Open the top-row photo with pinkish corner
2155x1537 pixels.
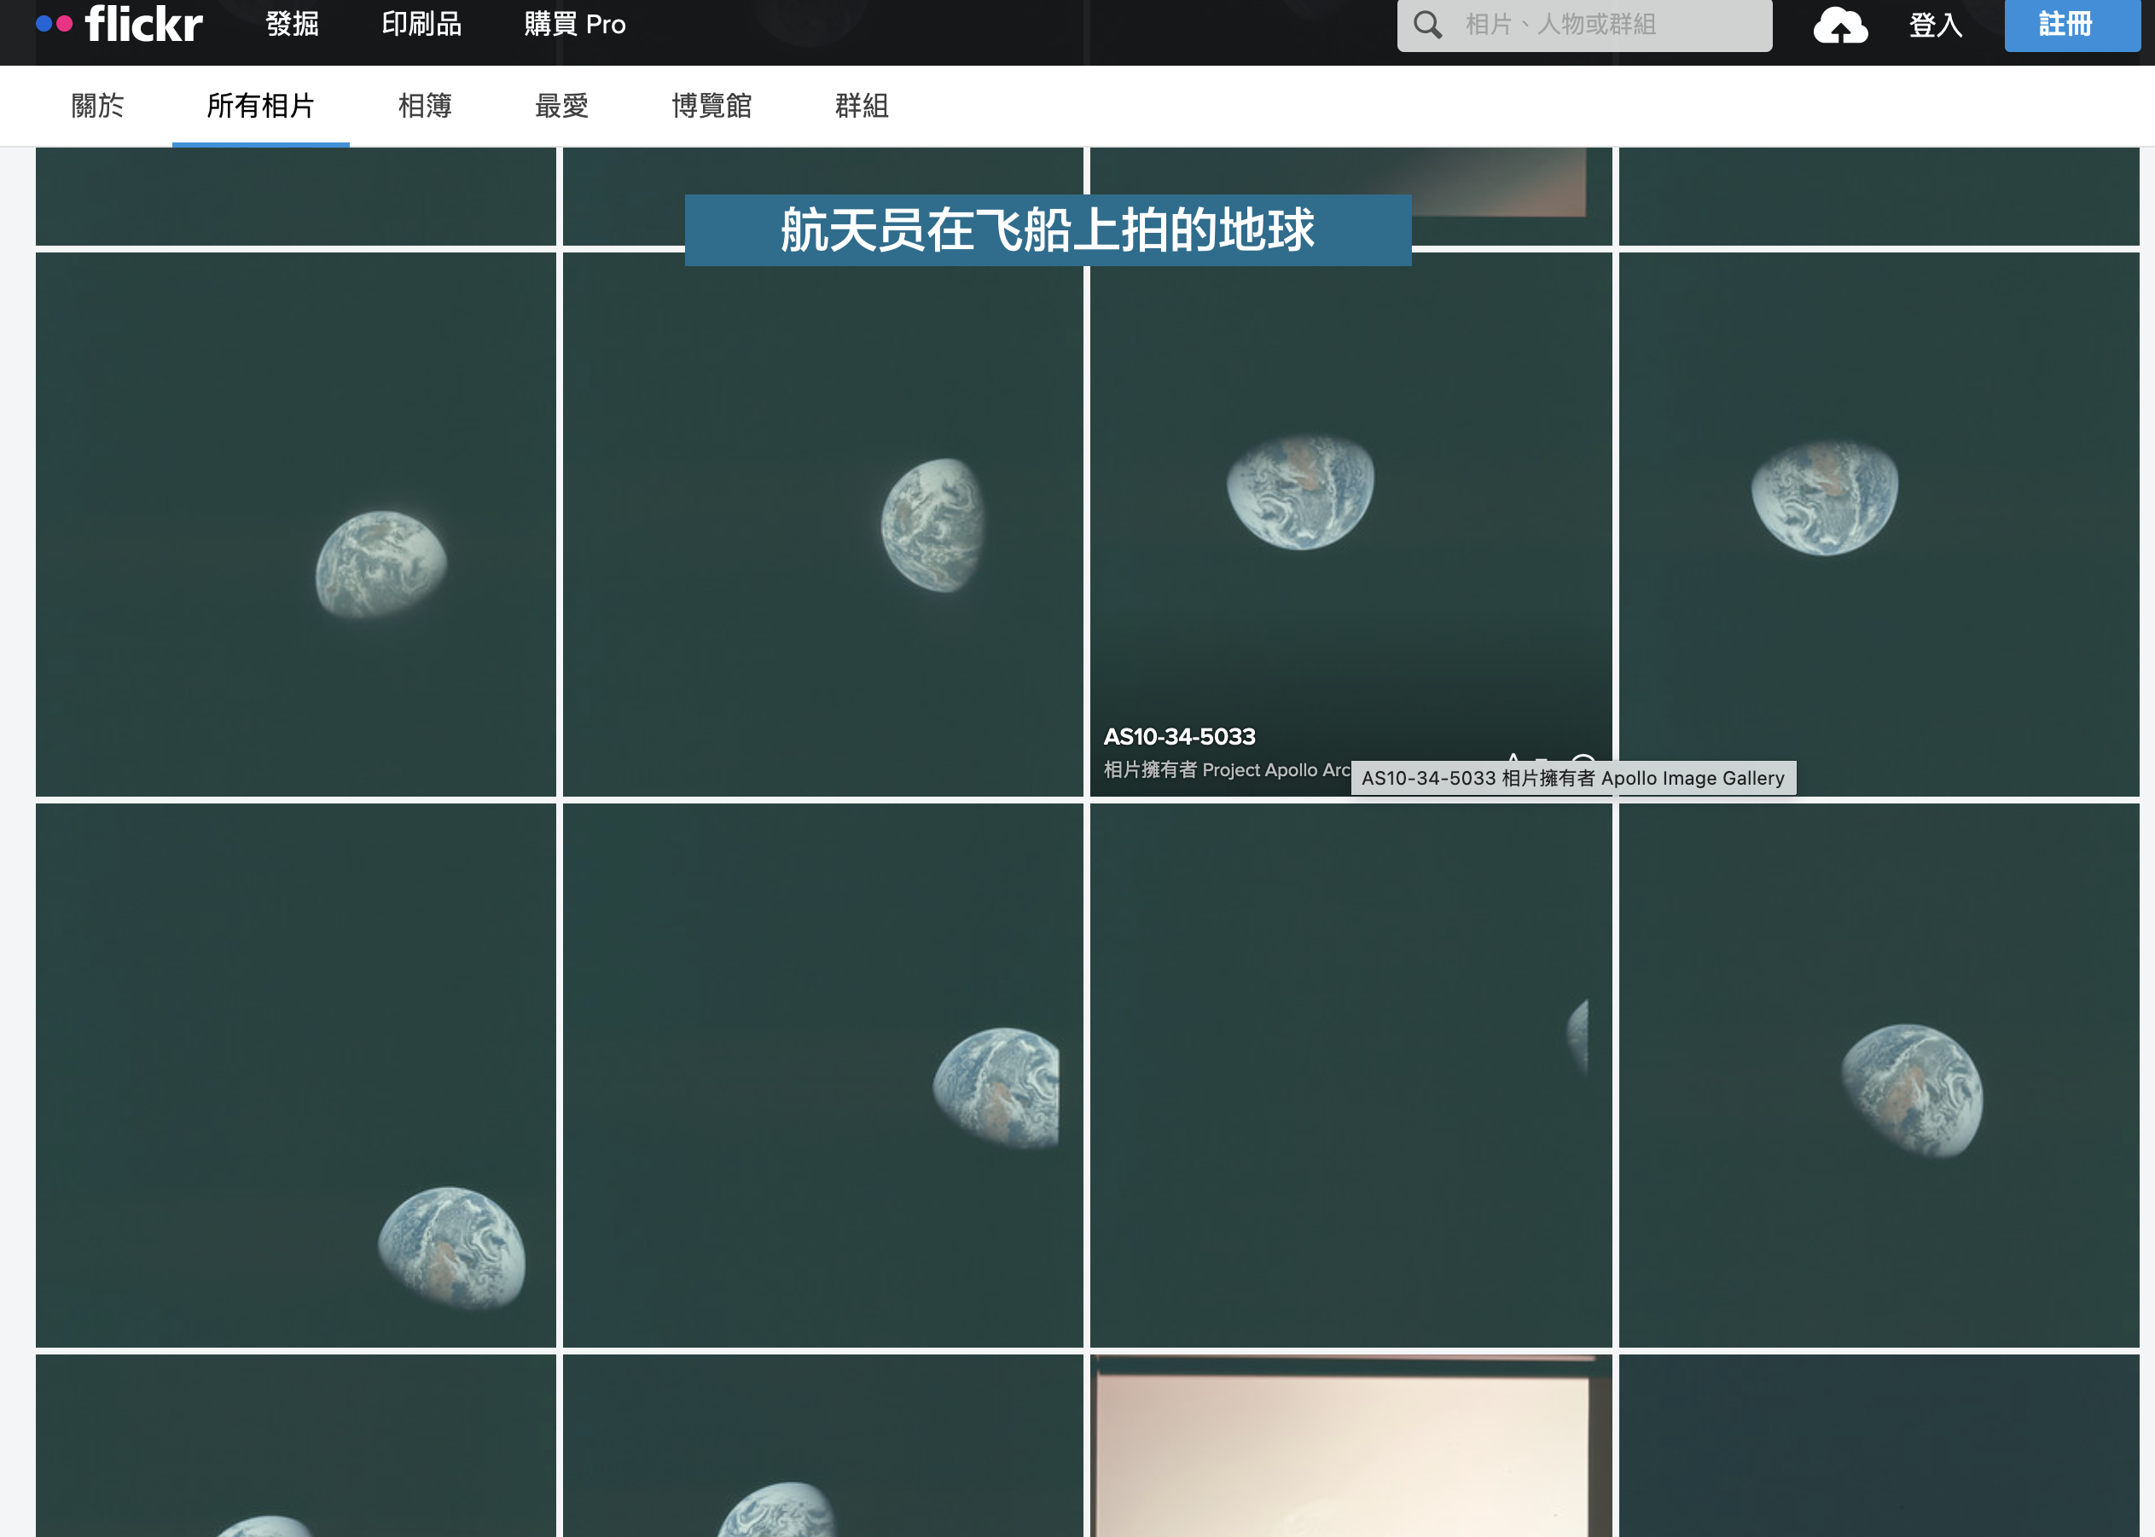(1351, 196)
